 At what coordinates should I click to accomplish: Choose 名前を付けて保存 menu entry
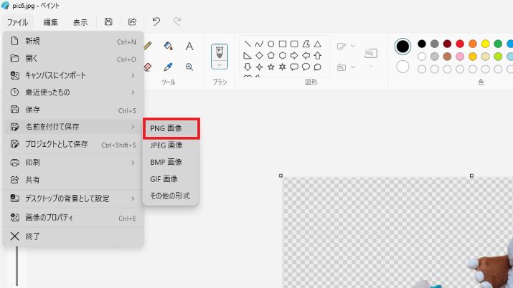point(73,127)
